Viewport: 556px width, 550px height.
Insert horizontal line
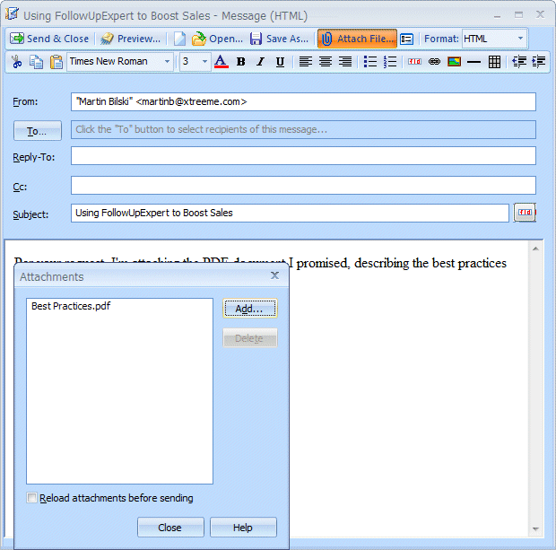473,62
